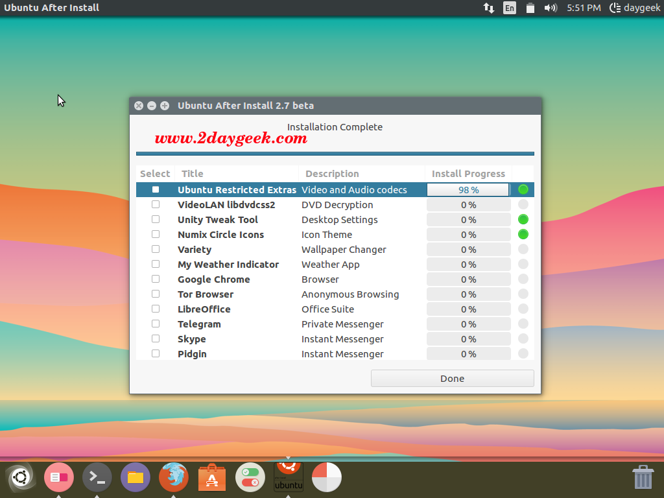This screenshot has width=664, height=498.
Task: Select the 'Tor Browser' row title
Action: pos(206,294)
